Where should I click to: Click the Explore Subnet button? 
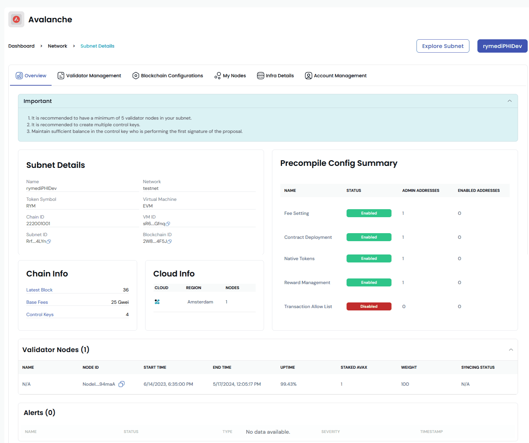[x=443, y=46]
